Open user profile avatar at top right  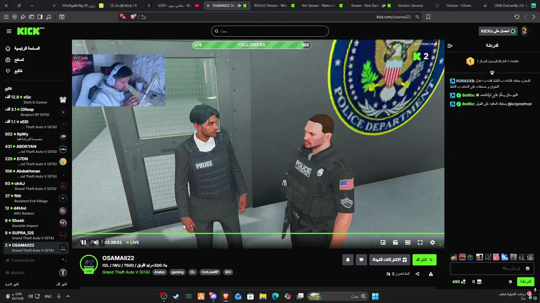click(x=524, y=31)
